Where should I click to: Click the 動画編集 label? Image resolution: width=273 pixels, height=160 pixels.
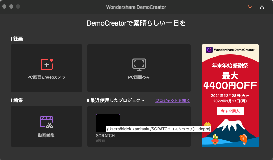(x=46, y=135)
